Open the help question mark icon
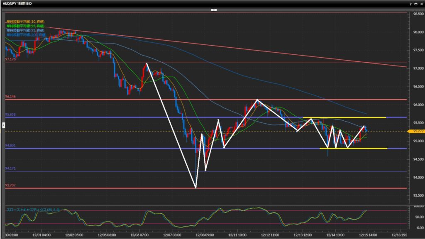 (x=411, y=3)
